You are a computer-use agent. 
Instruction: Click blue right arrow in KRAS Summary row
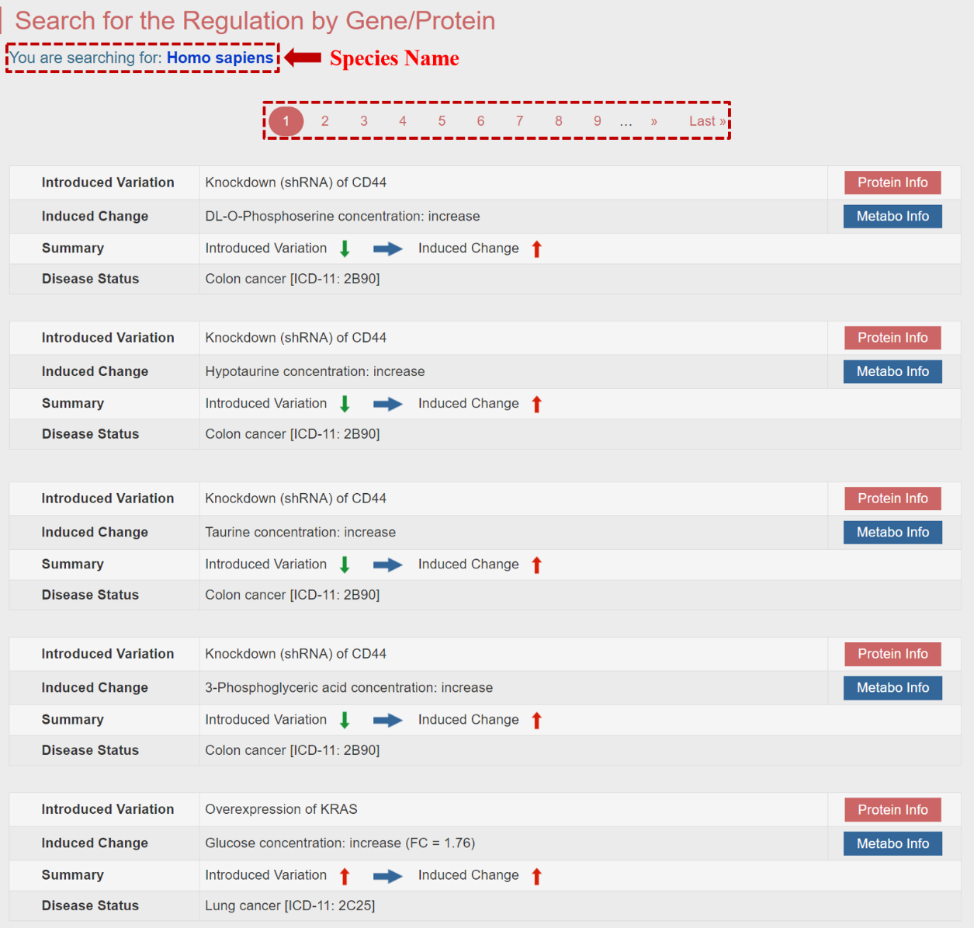pyautogui.click(x=387, y=876)
